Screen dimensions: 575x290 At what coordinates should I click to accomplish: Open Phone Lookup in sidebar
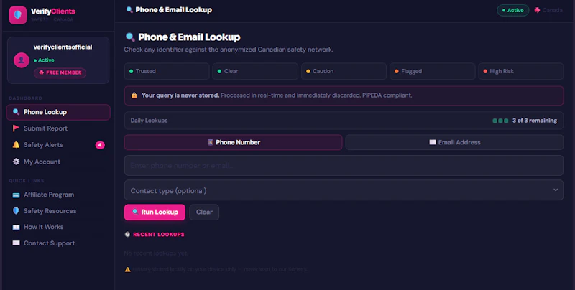coord(58,112)
